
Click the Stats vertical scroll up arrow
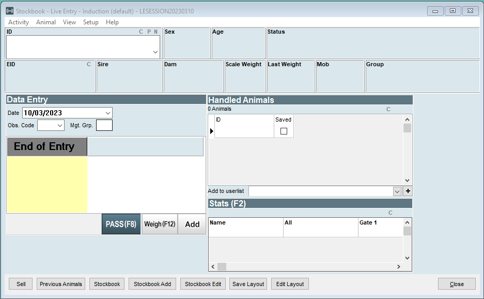(x=407, y=222)
